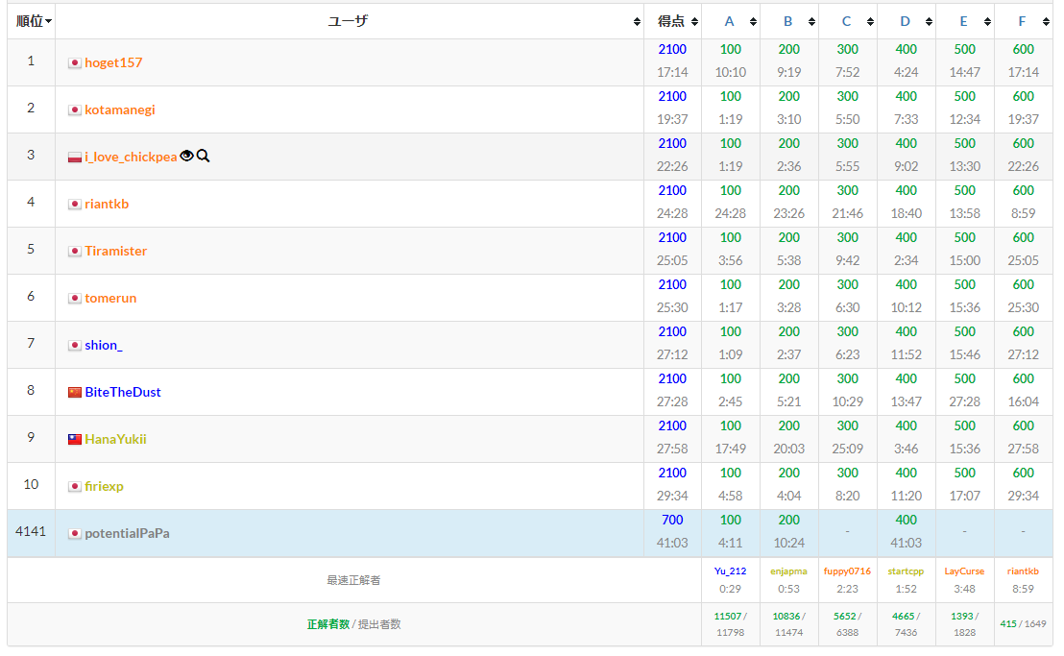Screen dimensions: 1064x656
Task: Open potentialPaPa user profile
Action: click(x=127, y=534)
